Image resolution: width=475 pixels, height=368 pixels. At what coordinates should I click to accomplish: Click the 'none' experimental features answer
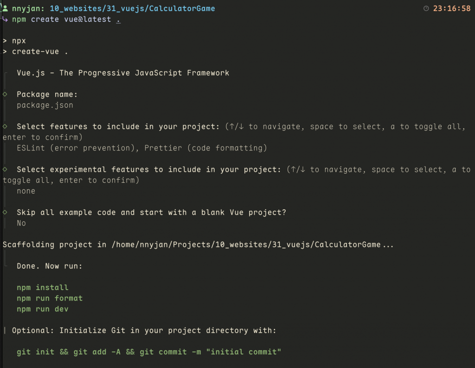coord(26,191)
